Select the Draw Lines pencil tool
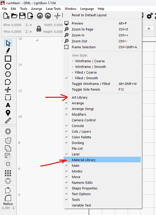This screenshot has width=156, height=215. [x=8, y=51]
